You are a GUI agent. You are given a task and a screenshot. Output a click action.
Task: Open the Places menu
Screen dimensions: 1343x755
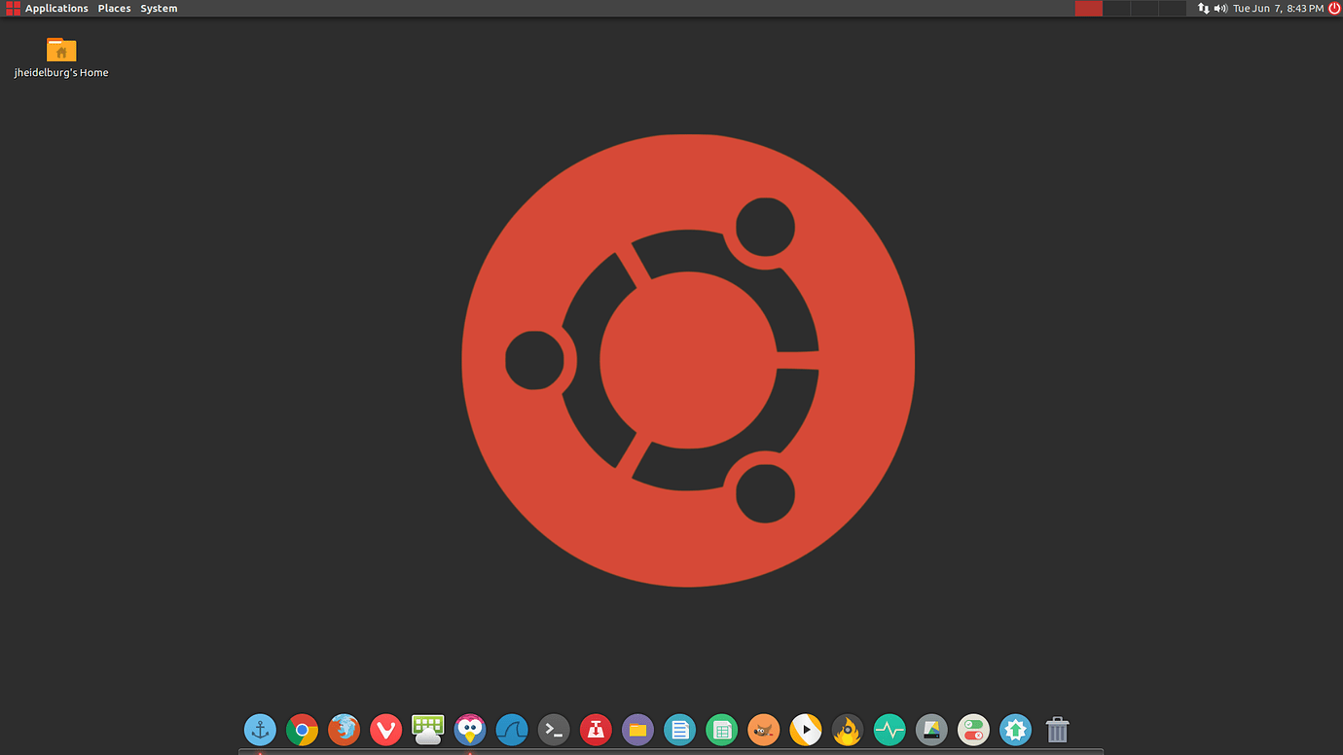[x=114, y=8]
